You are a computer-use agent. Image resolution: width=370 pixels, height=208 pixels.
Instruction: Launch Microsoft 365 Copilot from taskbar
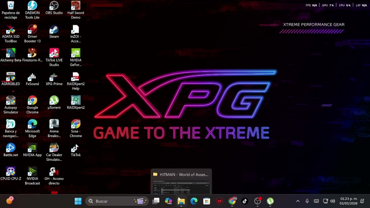point(169,201)
